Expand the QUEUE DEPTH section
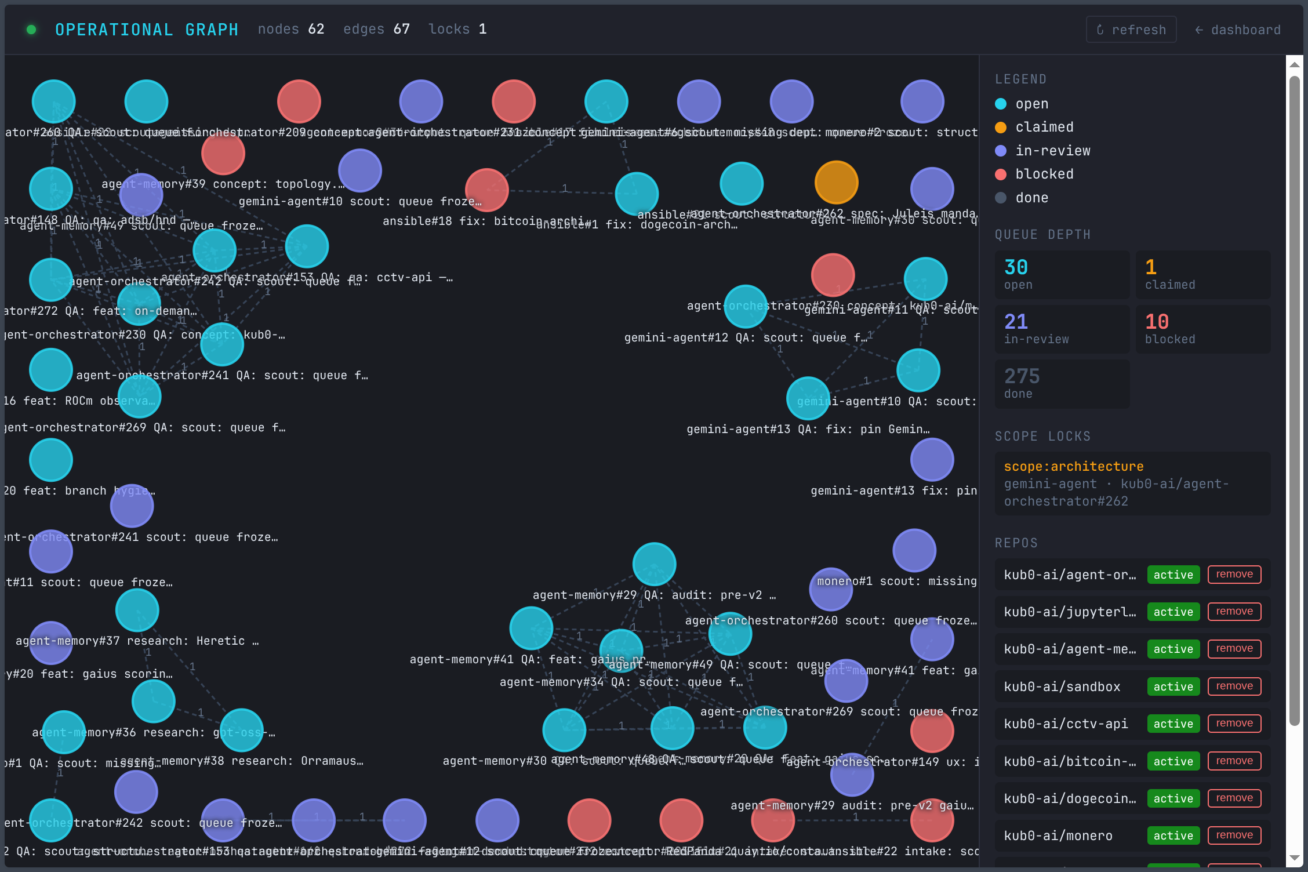The image size is (1308, 872). 1042,234
